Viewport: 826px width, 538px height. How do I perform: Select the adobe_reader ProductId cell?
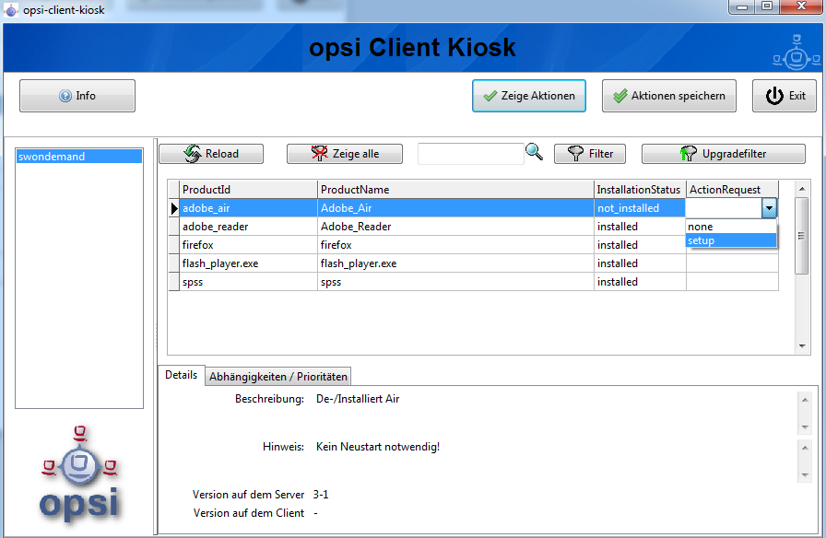tap(248, 227)
